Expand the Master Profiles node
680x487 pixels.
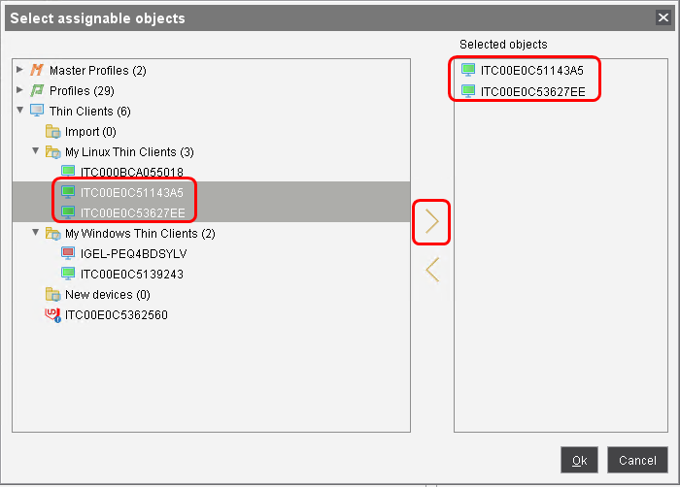[20, 71]
